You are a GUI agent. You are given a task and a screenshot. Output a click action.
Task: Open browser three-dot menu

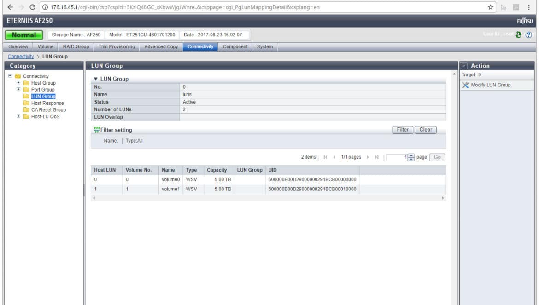click(x=529, y=7)
